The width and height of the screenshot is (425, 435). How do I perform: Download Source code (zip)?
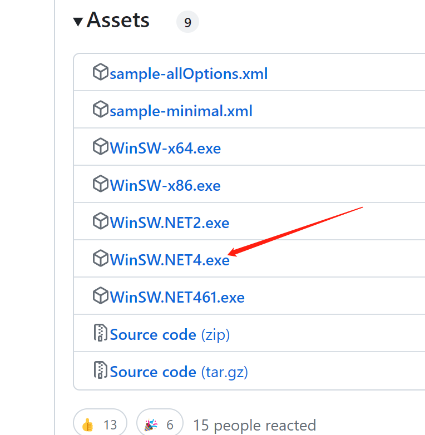click(170, 335)
